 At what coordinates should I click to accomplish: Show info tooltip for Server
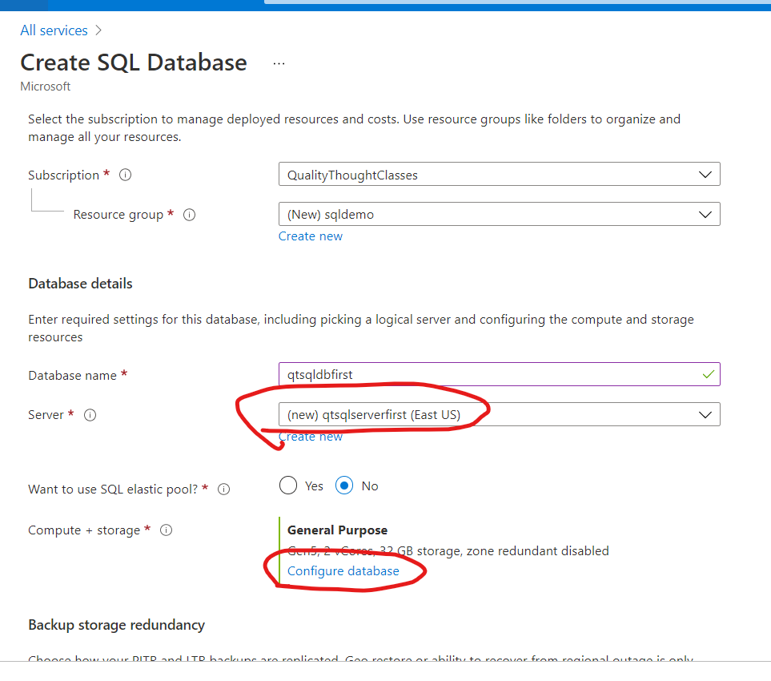[90, 415]
